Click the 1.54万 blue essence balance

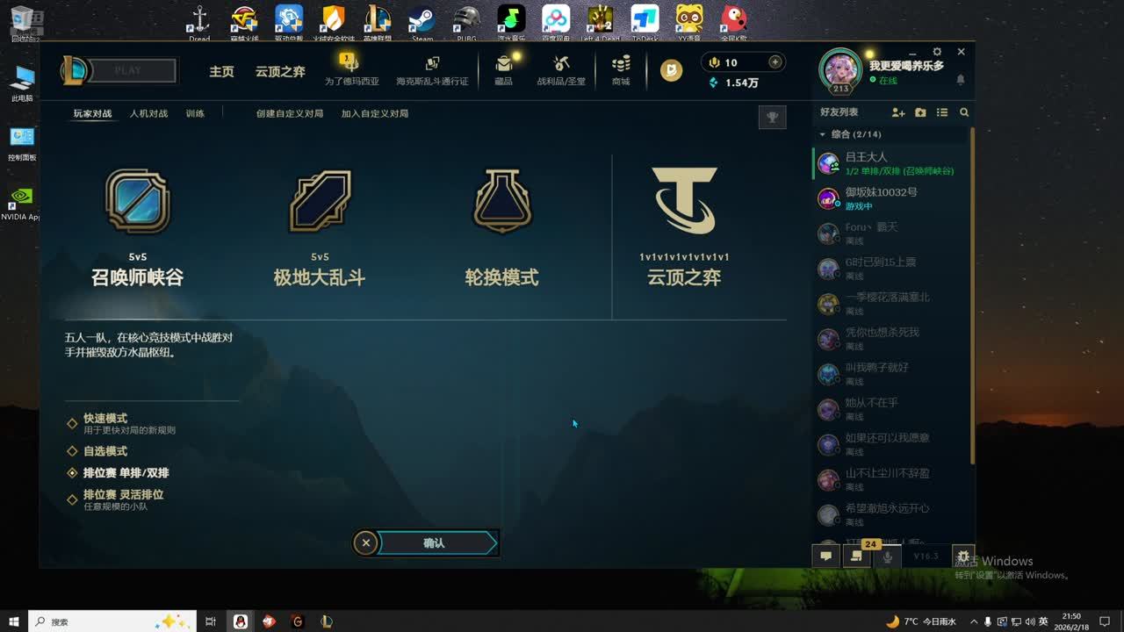733,83
